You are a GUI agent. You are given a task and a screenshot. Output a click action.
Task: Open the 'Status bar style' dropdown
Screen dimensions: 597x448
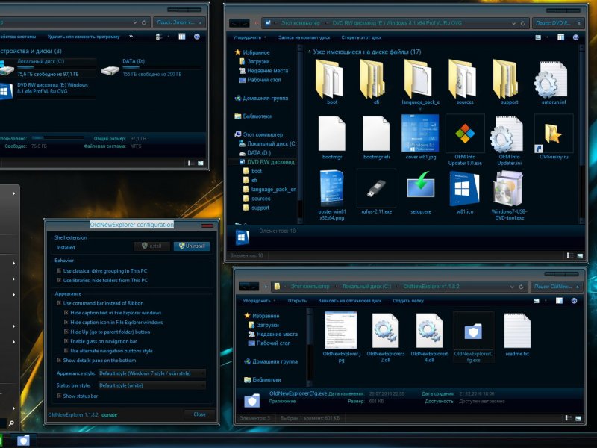point(152,385)
